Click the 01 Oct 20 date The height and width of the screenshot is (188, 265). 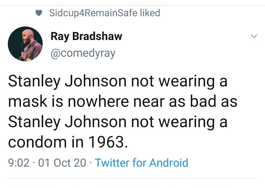click(x=62, y=163)
